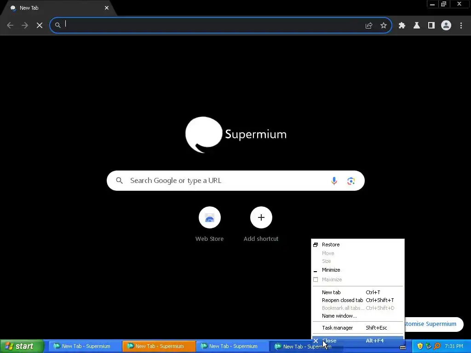Click the share page icon in address bar
Screen dimensions: 471x353
369,26
